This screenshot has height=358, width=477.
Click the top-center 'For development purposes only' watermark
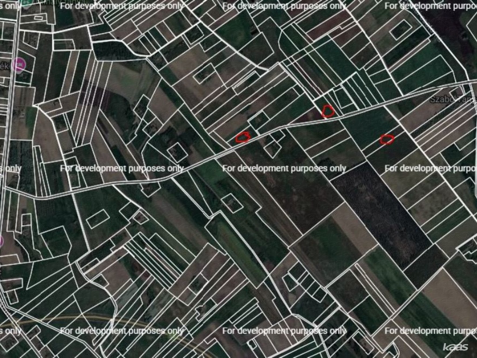284,6
